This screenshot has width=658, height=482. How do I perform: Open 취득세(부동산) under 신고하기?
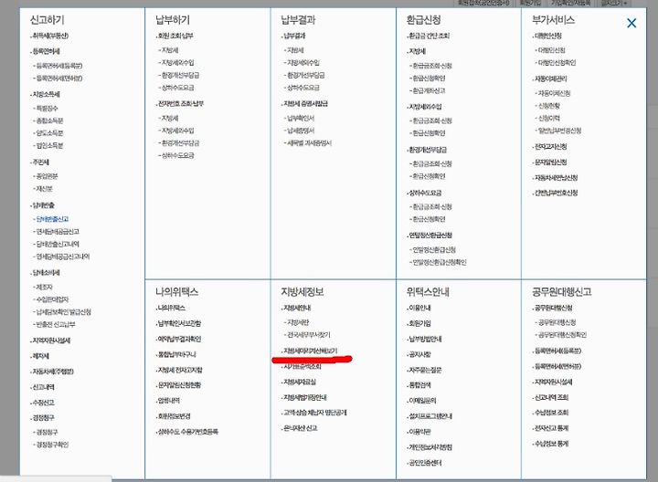[x=50, y=36]
